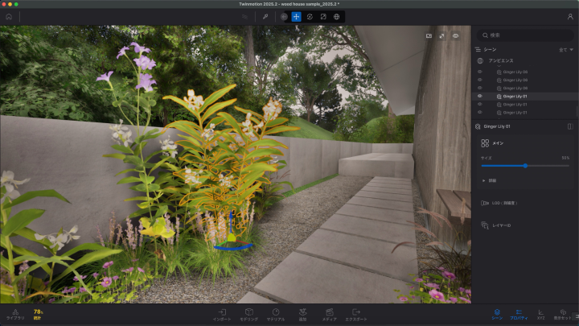Click the viewport camera picture icon
Screen dimensions: 579x326
coord(429,36)
